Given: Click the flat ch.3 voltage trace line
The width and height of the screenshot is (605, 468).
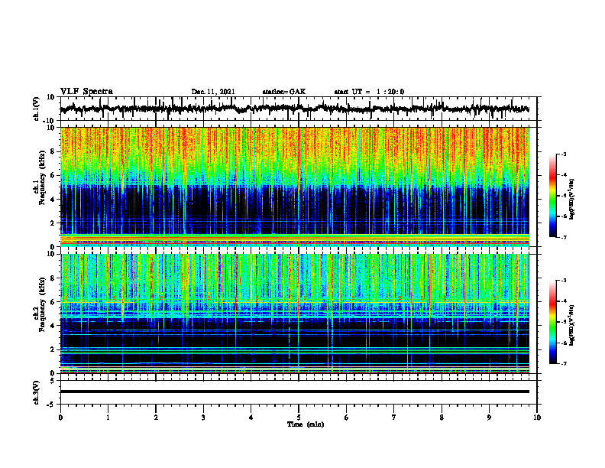Looking at the screenshot, I should (294, 392).
